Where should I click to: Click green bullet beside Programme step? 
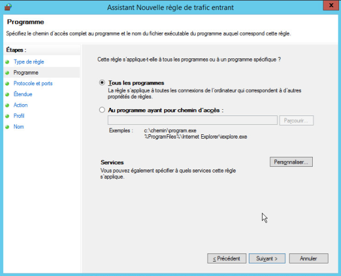7,73
